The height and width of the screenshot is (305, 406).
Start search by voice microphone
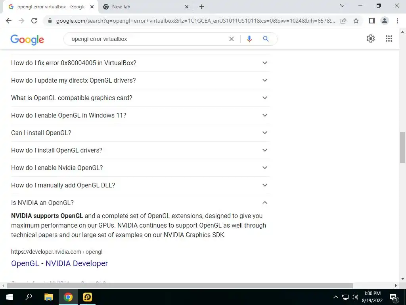pyautogui.click(x=249, y=39)
